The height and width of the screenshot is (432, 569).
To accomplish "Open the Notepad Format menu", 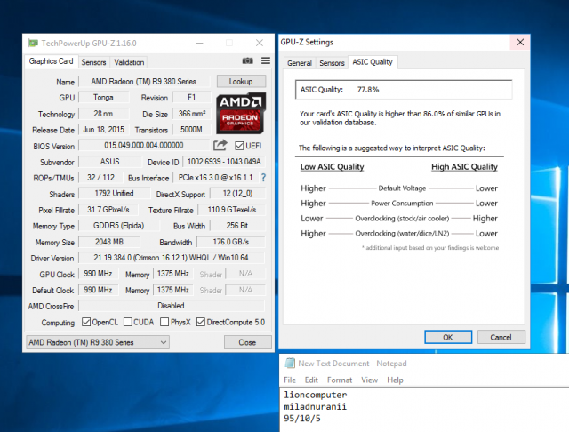I will click(x=340, y=380).
